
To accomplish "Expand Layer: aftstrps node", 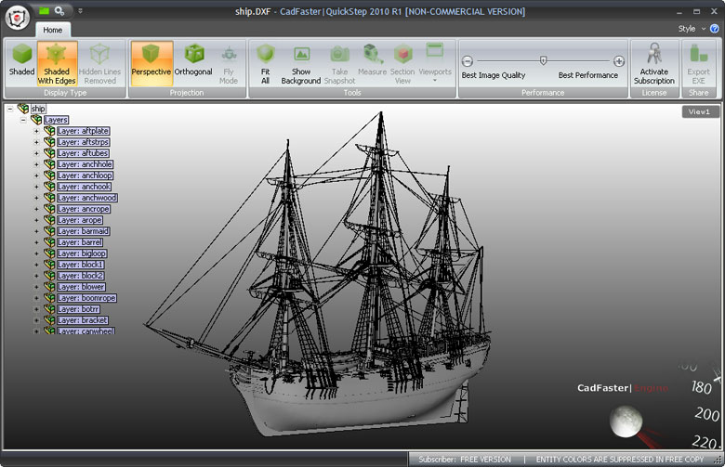I will coord(36,142).
